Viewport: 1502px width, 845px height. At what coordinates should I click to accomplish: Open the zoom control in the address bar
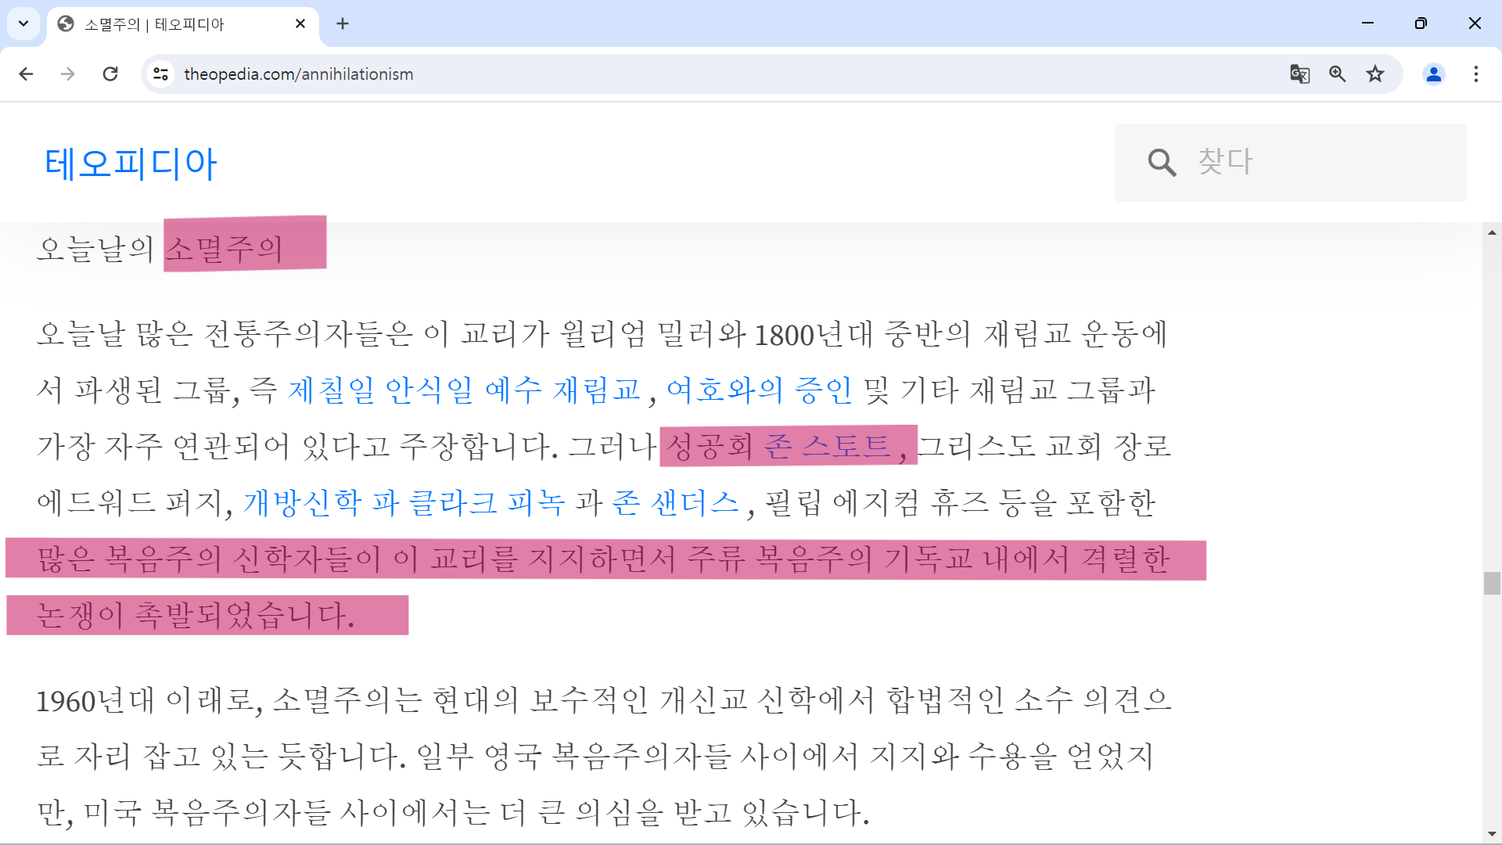1337,74
